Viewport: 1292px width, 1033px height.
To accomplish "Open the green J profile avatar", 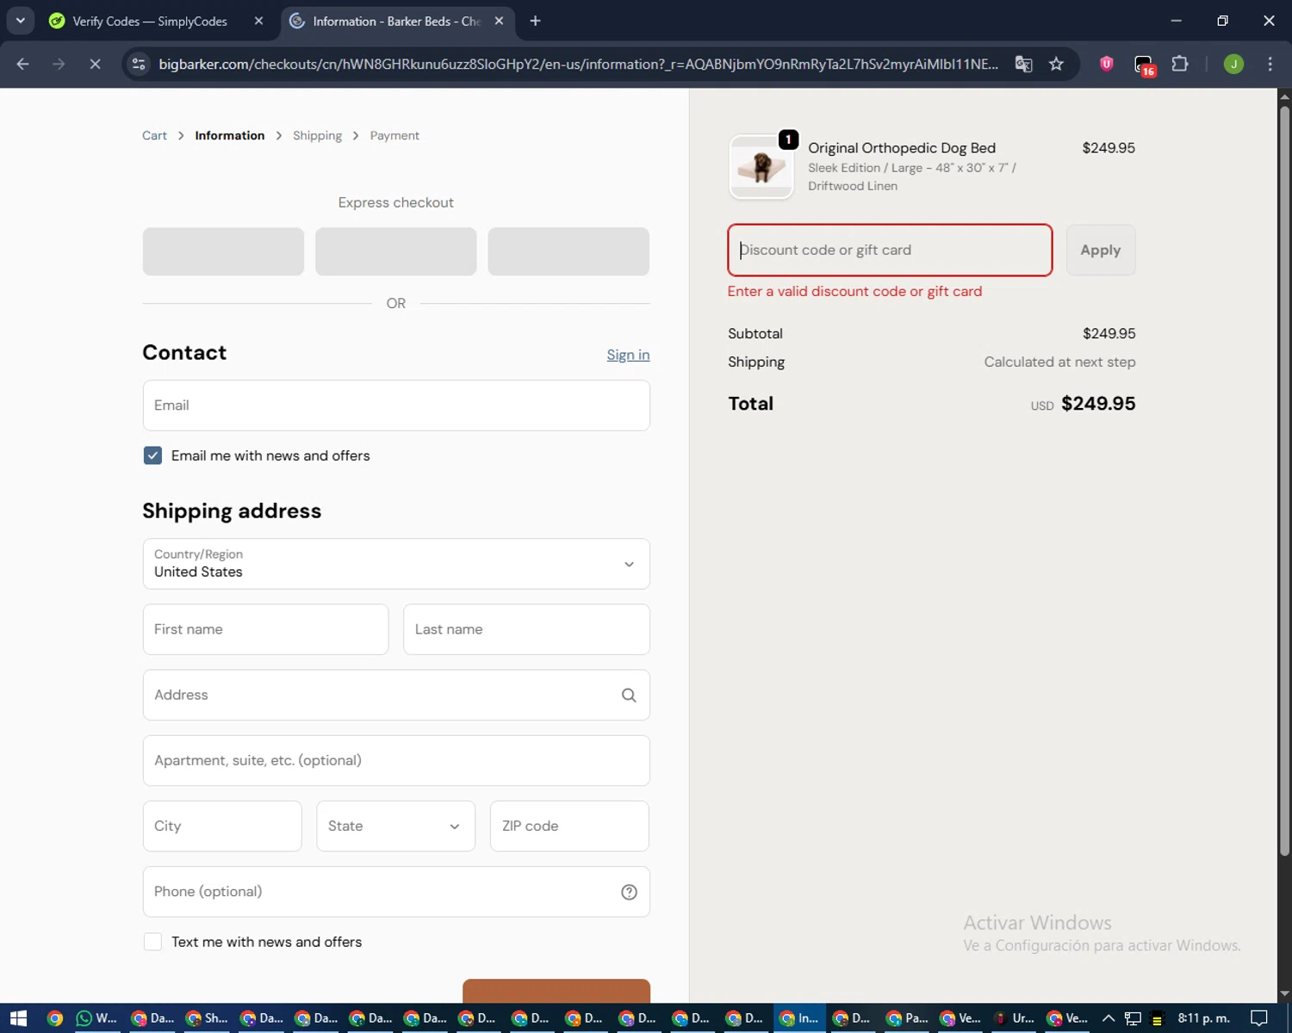I will (x=1233, y=64).
